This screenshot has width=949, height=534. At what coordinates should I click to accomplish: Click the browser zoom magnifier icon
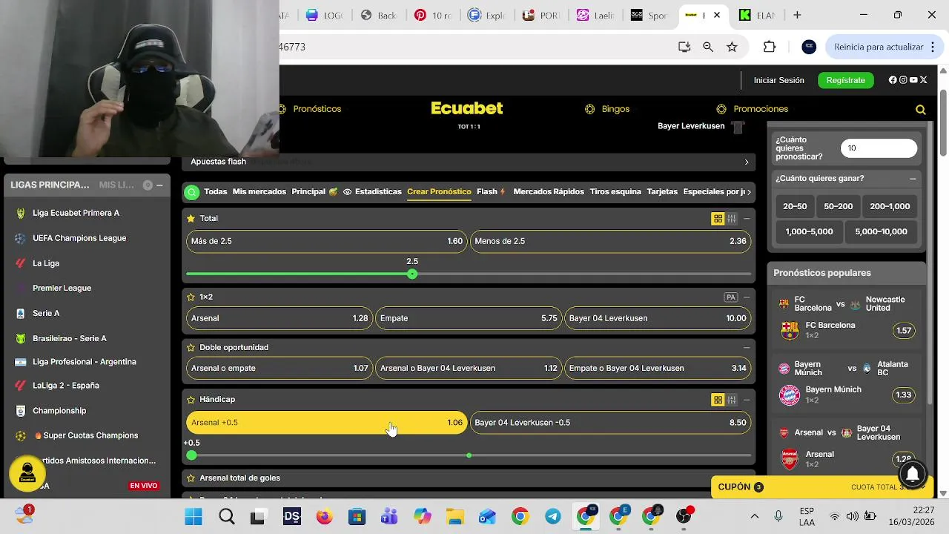point(708,47)
